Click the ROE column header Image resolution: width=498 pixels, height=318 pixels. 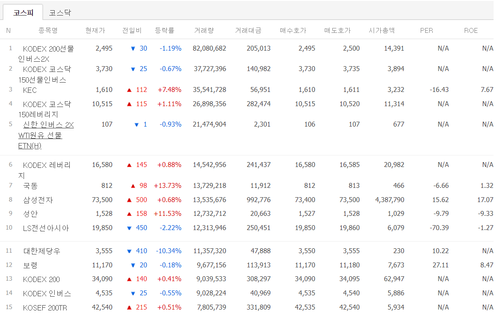[x=471, y=31]
